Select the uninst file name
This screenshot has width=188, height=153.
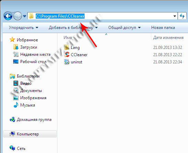pyautogui.click(x=77, y=62)
